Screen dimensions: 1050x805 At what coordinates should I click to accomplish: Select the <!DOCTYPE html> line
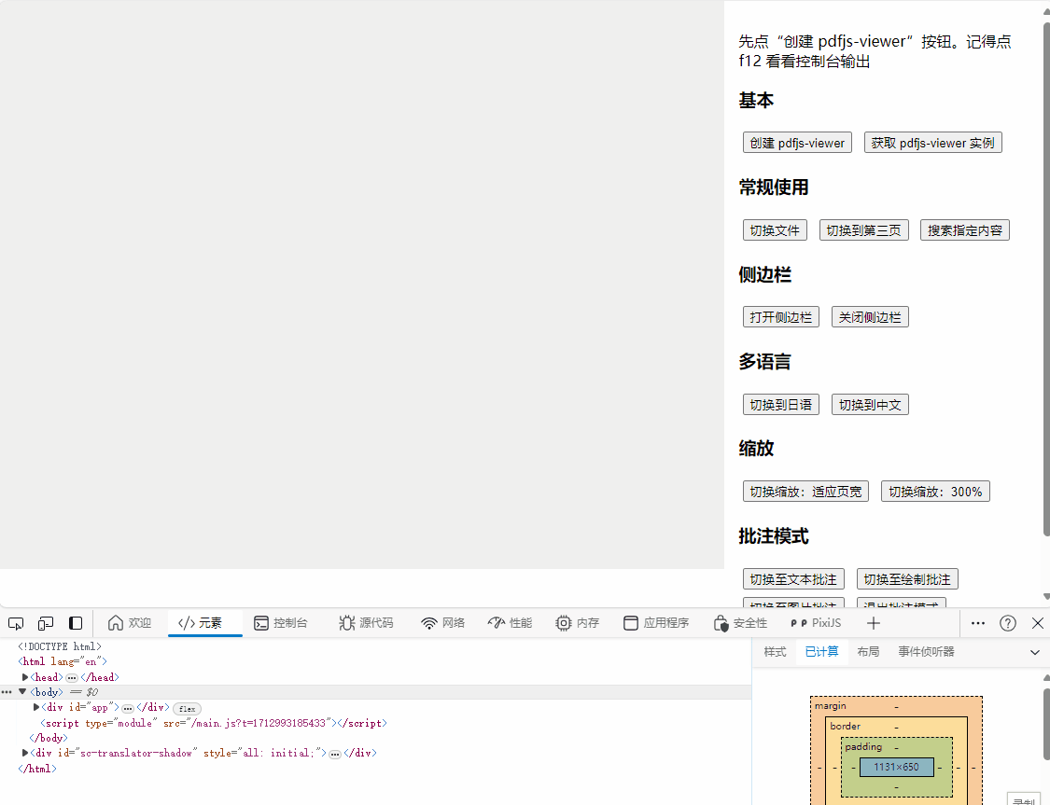[60, 646]
